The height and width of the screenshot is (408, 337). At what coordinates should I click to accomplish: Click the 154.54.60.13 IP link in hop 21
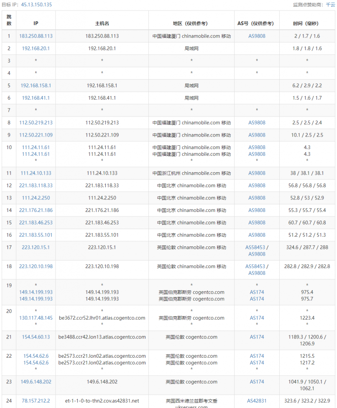[36, 337]
